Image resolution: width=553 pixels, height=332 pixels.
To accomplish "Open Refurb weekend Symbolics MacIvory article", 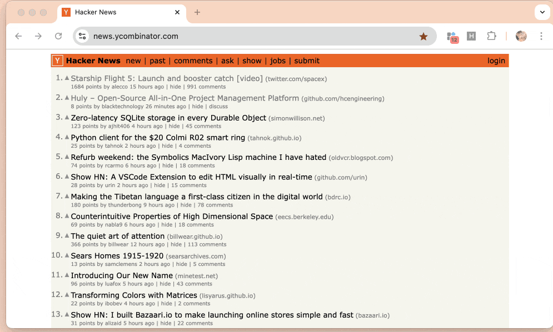I will point(198,157).
